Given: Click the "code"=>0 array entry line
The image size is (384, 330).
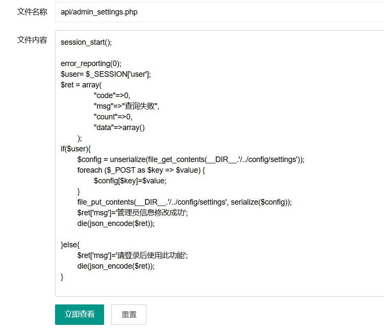Looking at the screenshot, I should click(112, 96).
